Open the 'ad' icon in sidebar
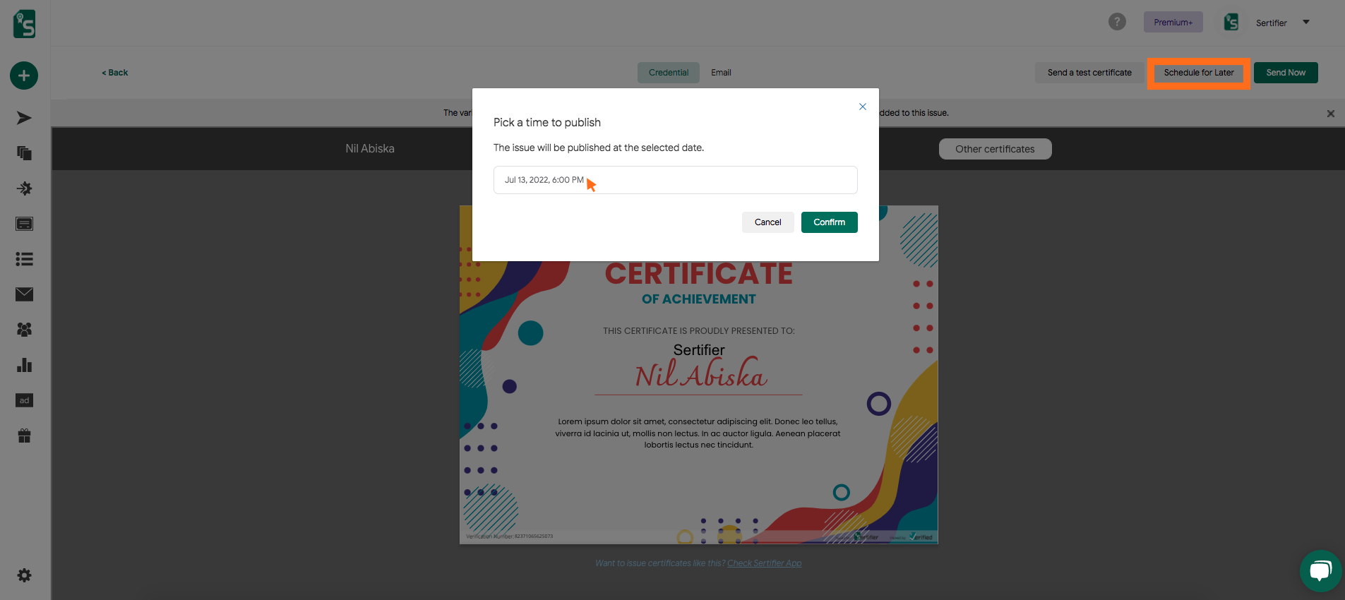This screenshot has height=600, width=1345. click(24, 400)
